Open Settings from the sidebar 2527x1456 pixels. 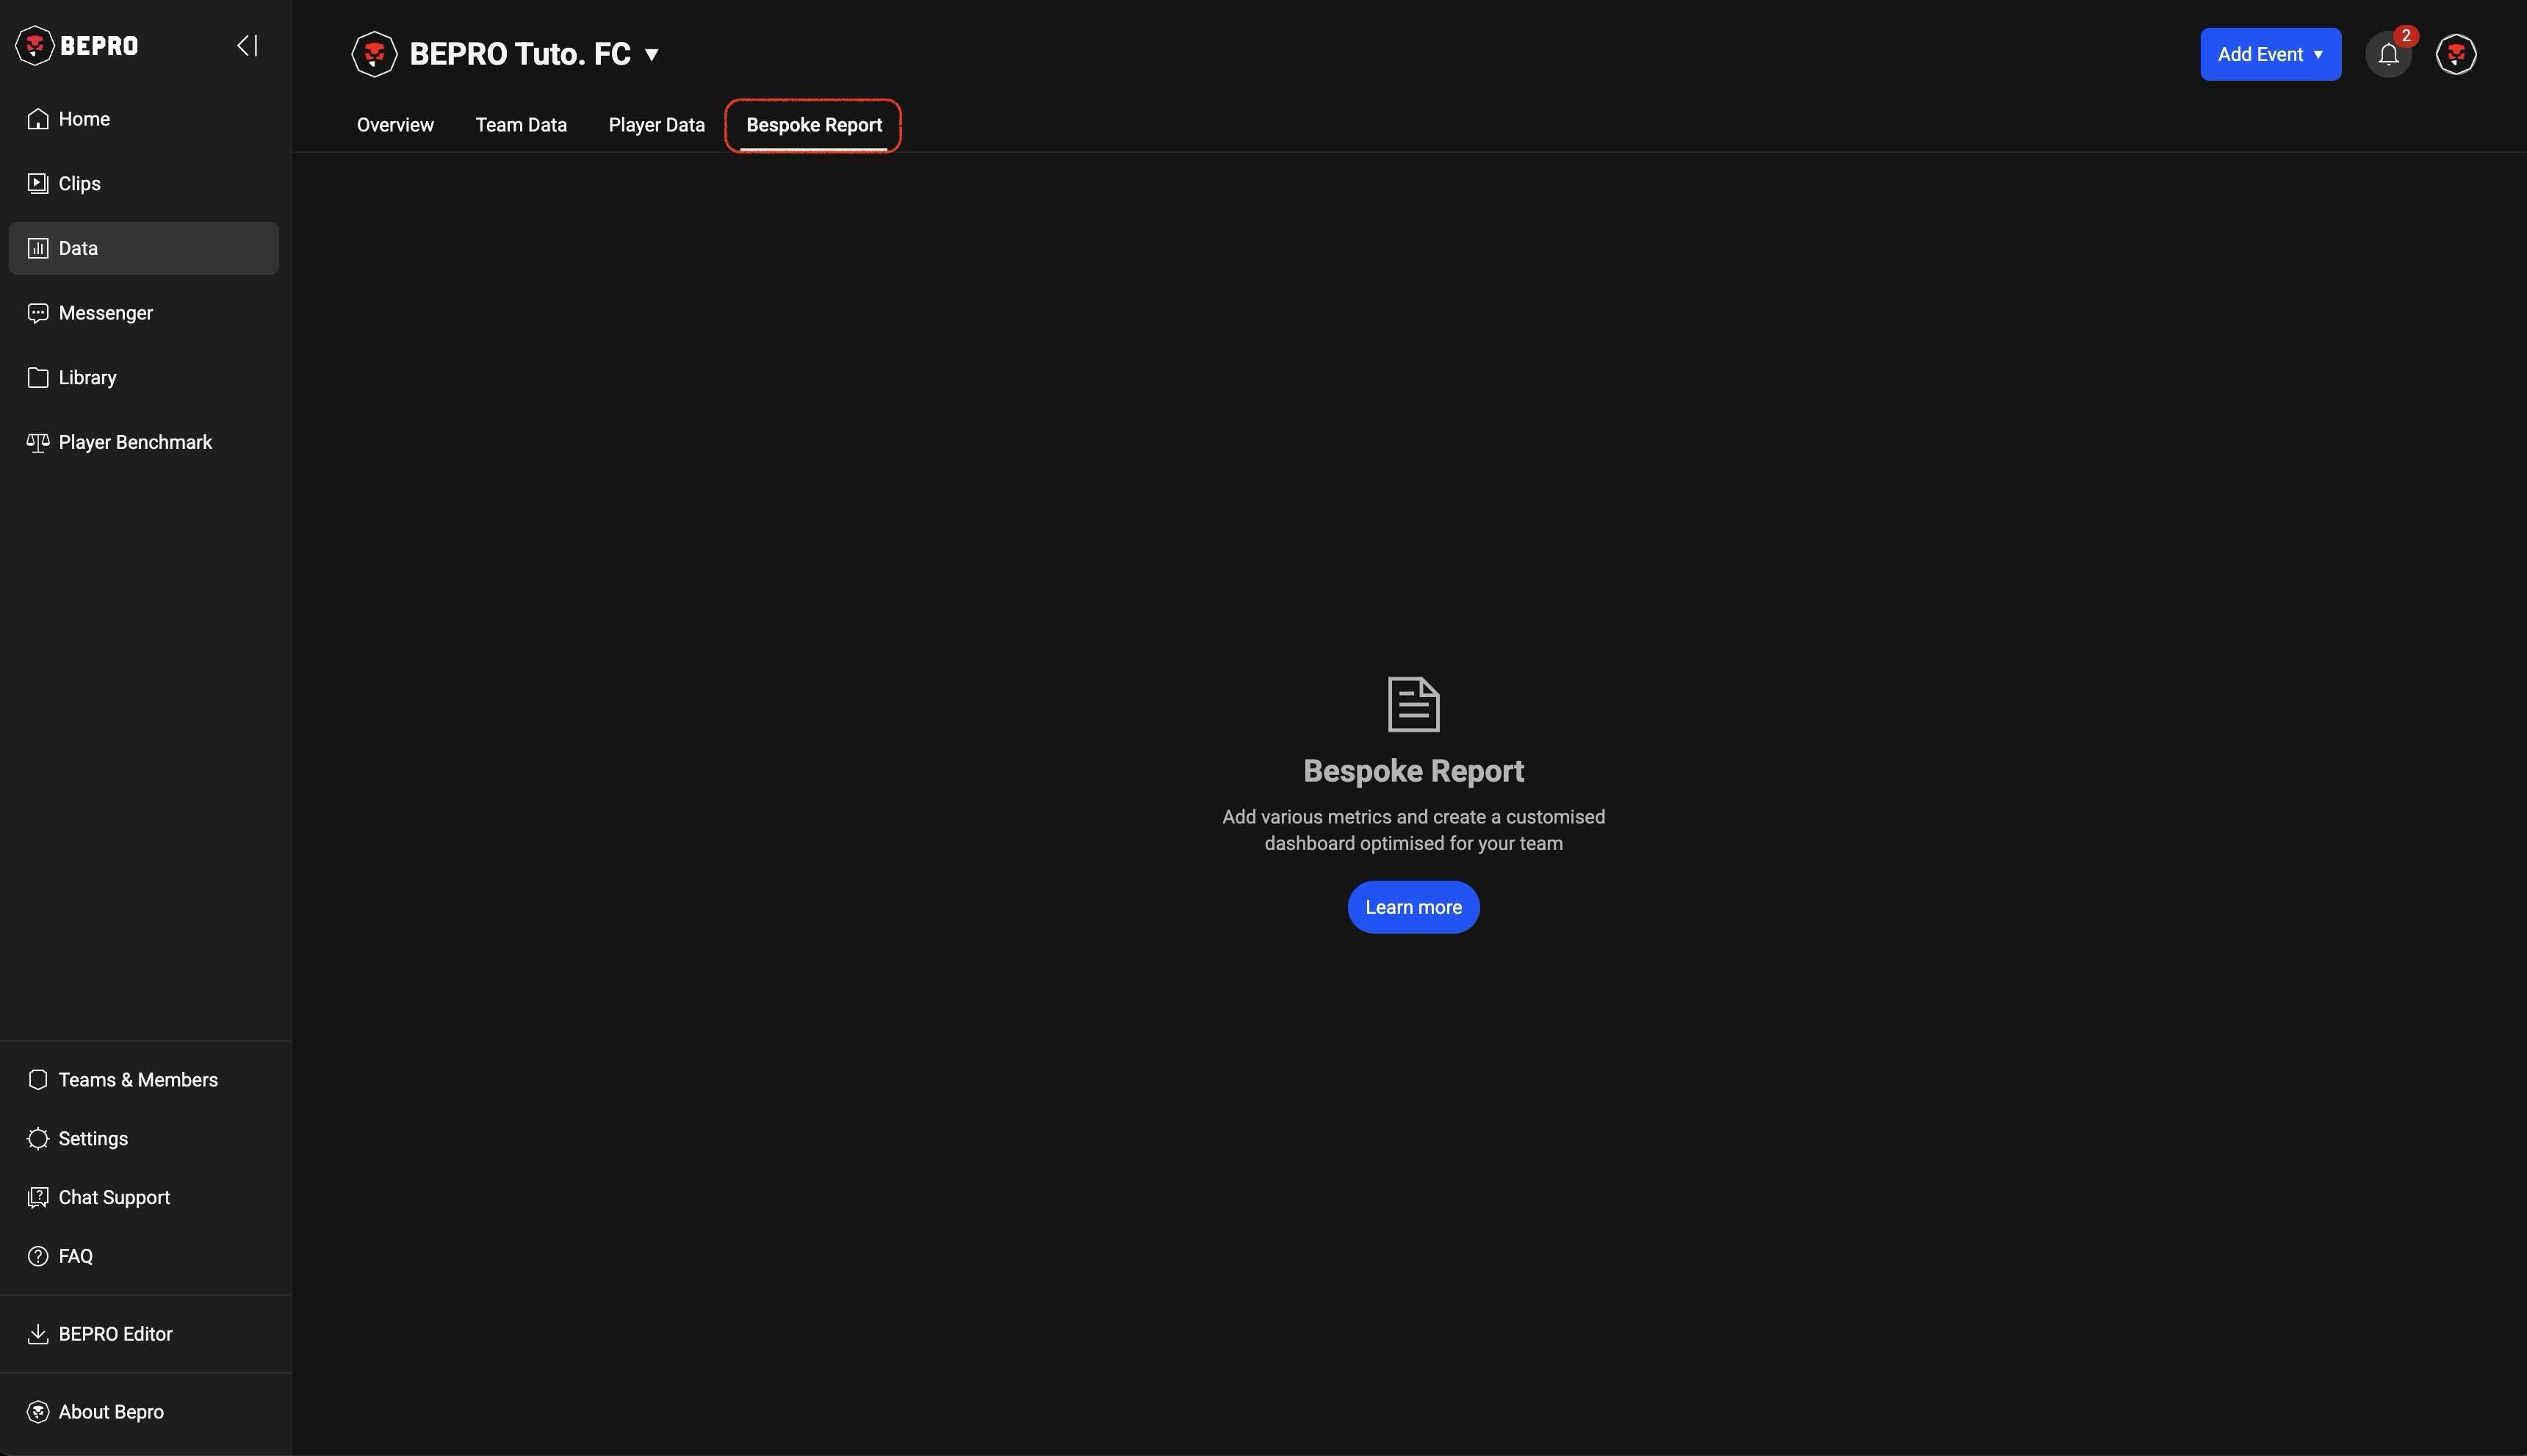click(93, 1139)
